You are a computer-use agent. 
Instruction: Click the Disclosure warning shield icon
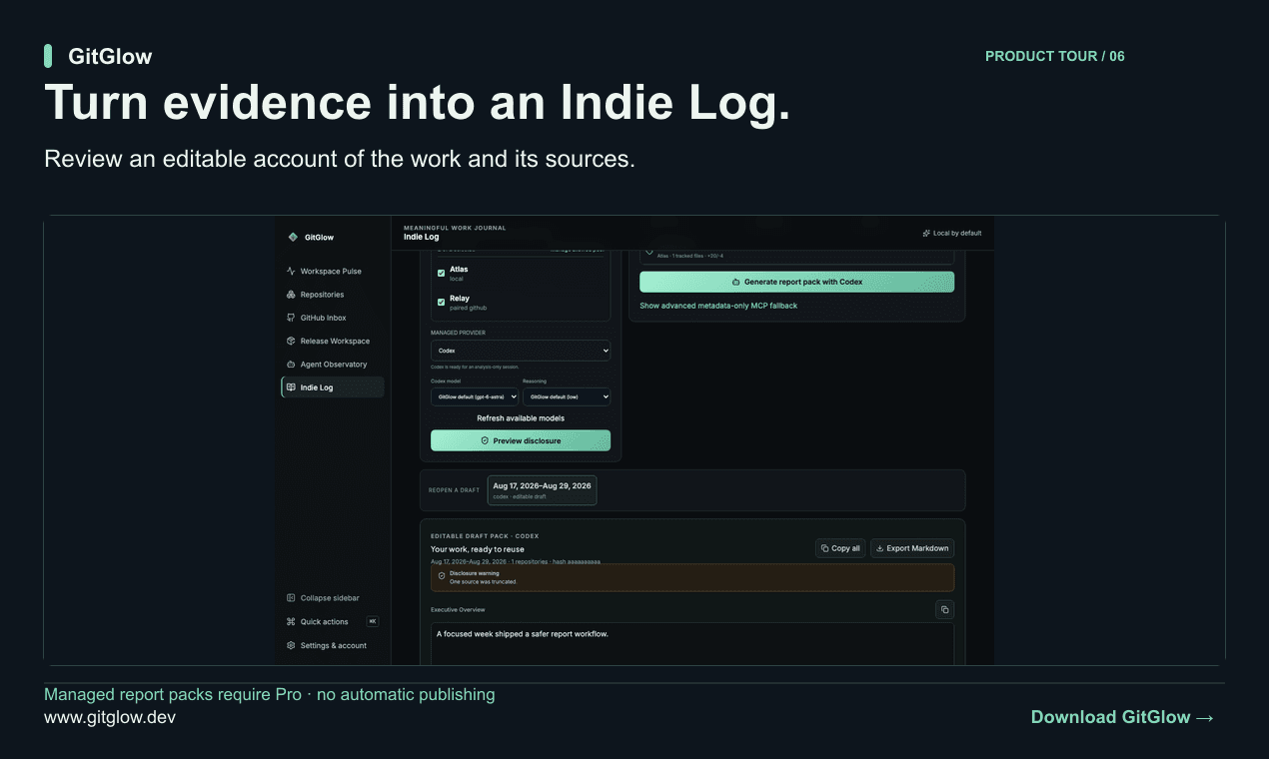[442, 577]
